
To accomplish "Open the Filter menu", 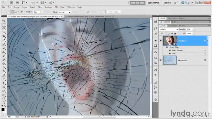I will 40,7.
